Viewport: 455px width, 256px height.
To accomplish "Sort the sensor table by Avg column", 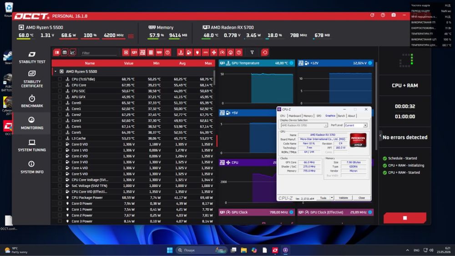I will (182, 63).
